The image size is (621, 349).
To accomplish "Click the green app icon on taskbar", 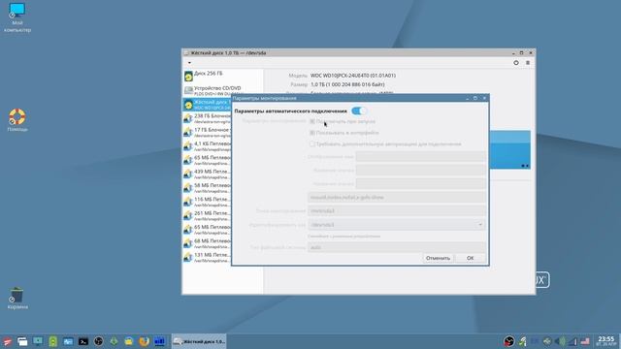I will pos(52,341).
